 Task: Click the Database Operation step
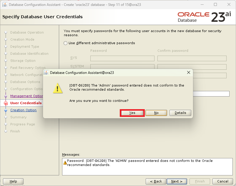[27, 32]
